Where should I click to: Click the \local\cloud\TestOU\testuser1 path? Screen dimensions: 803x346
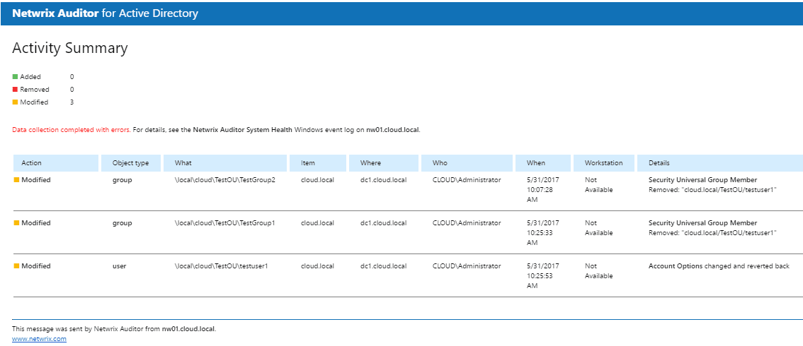[221, 266]
